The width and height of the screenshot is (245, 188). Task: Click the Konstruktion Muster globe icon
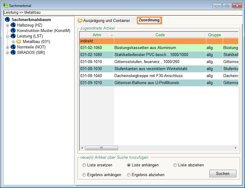click(13, 30)
